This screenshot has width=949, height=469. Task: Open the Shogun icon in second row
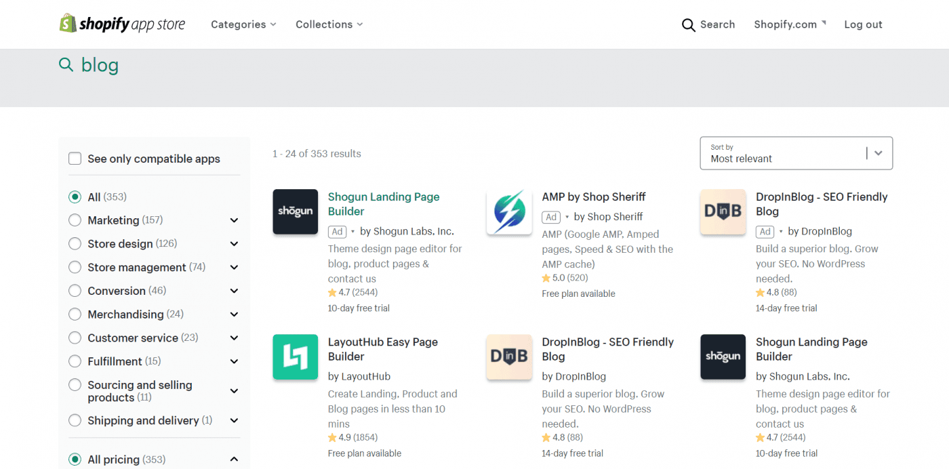point(723,356)
